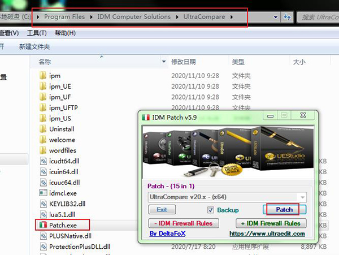Click the ipm_UE folder icon
The image size is (339, 255).
pyautogui.click(x=43, y=87)
